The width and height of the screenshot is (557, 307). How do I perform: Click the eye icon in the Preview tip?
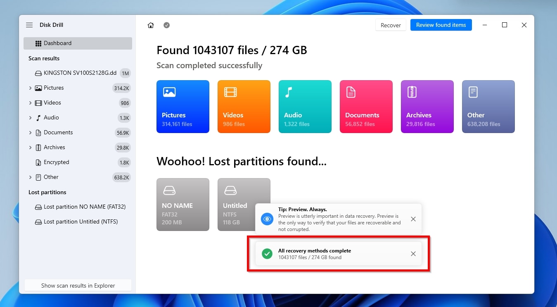point(267,219)
